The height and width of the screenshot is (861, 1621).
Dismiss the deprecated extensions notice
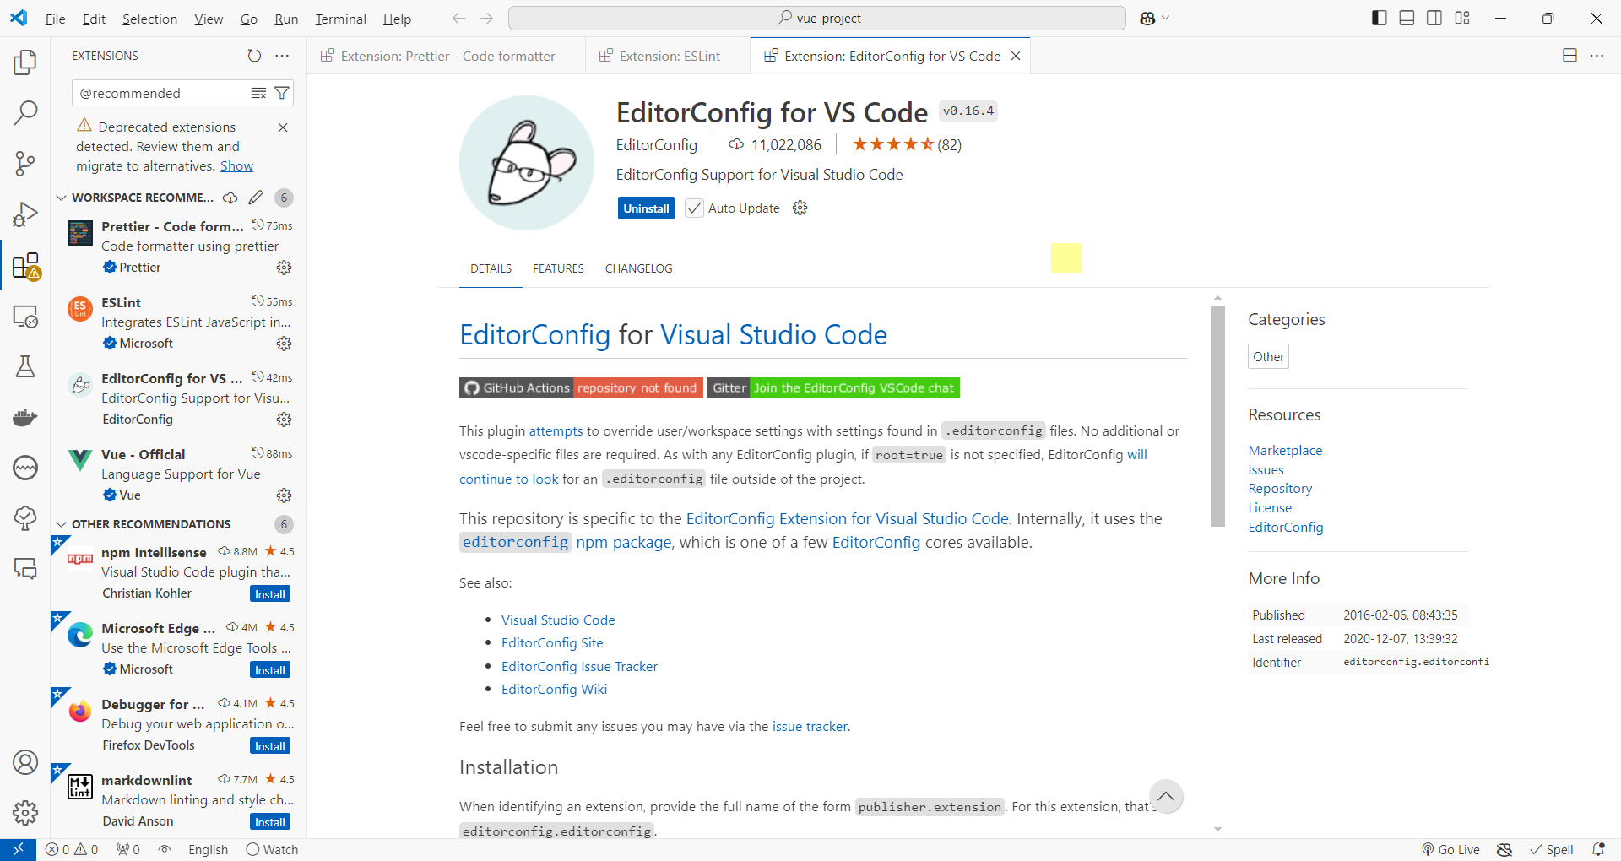pyautogui.click(x=283, y=127)
